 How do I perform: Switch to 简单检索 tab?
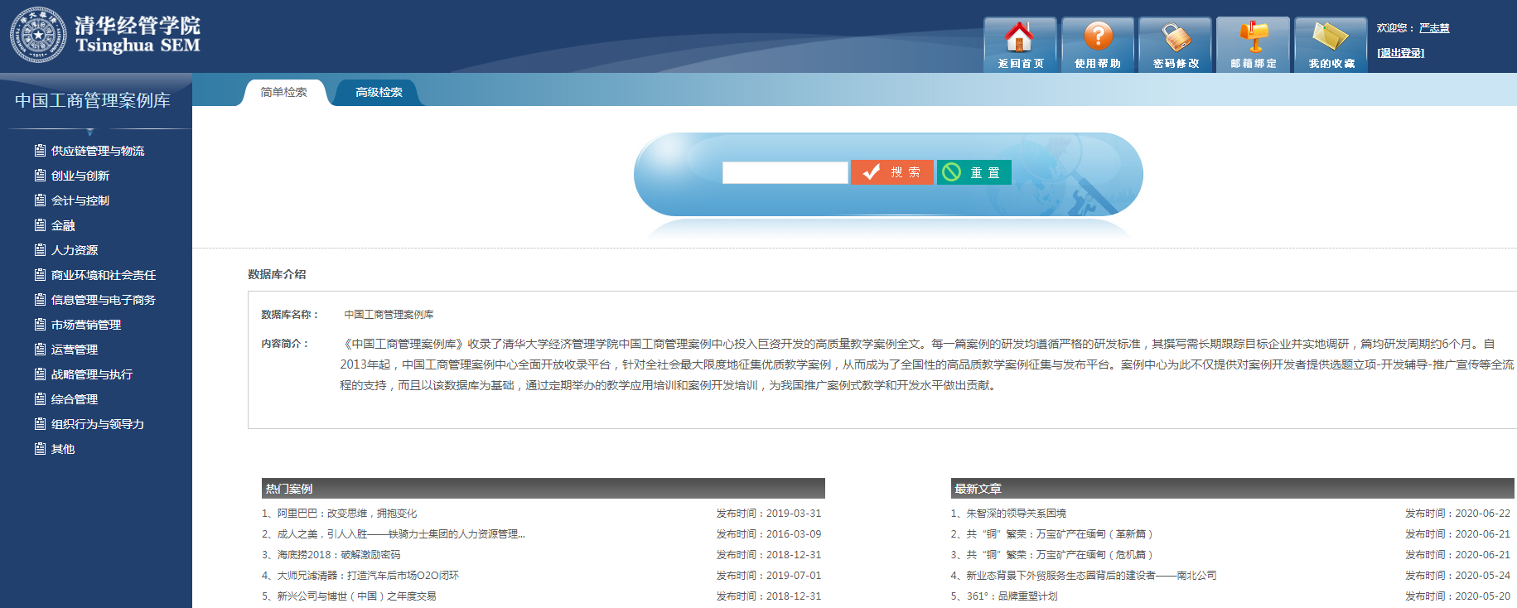pyautogui.click(x=284, y=92)
